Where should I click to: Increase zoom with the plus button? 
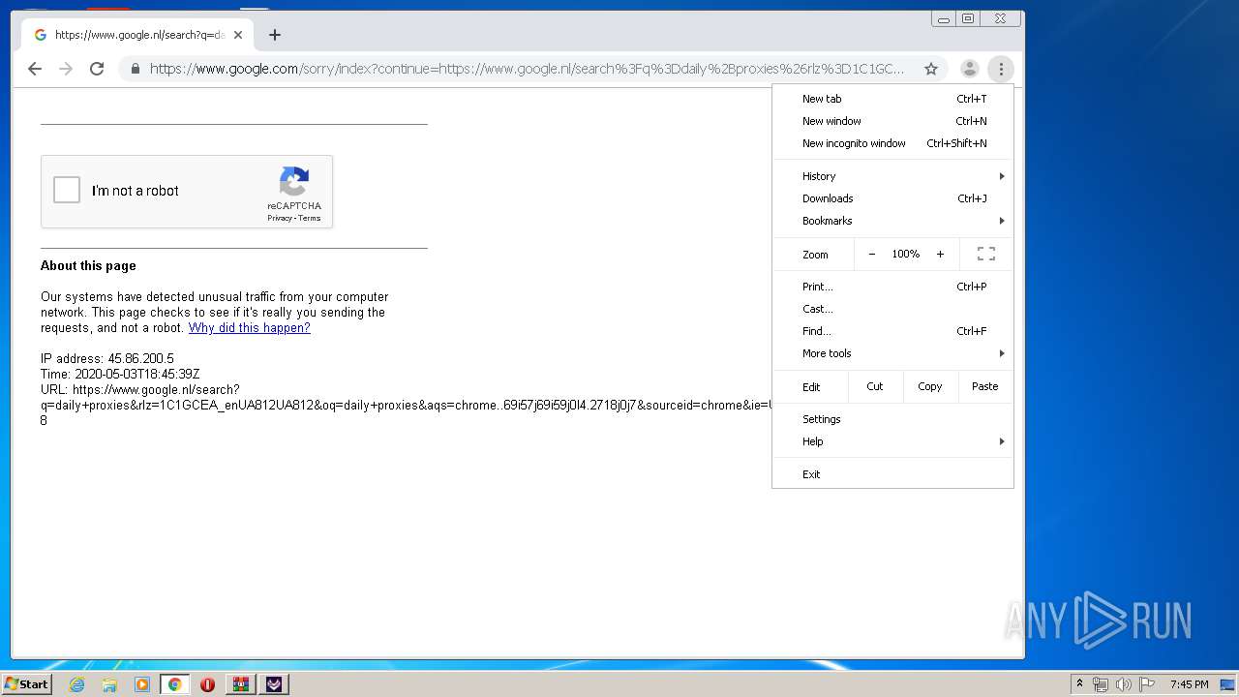[940, 254]
